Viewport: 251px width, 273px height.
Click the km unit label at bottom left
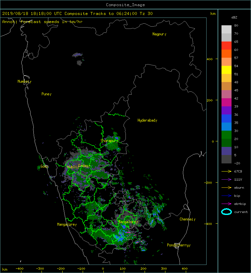tap(5, 269)
